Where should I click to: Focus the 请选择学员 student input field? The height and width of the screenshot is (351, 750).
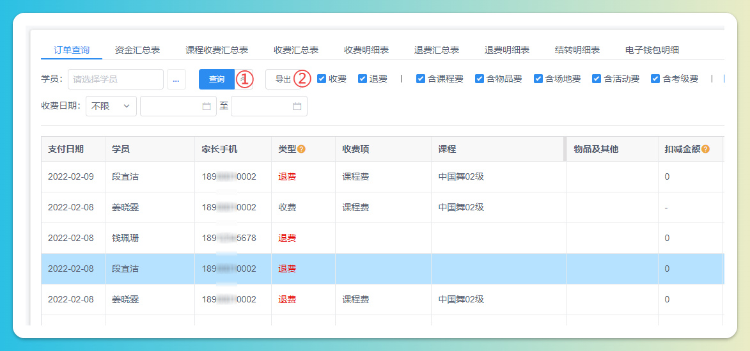pos(116,79)
